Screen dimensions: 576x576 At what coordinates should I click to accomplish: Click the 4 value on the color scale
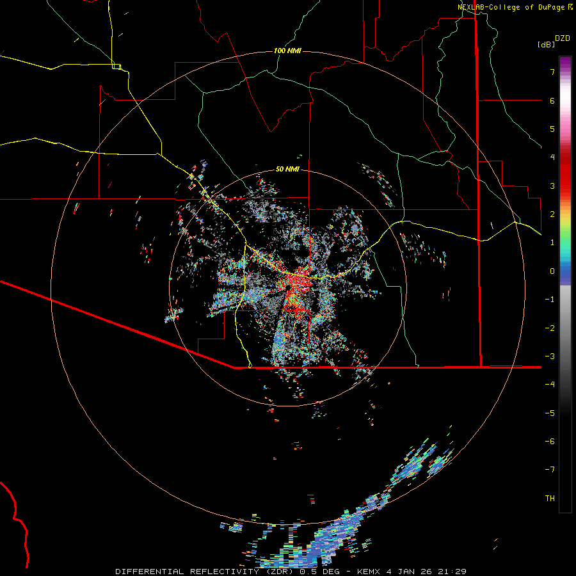coord(552,157)
